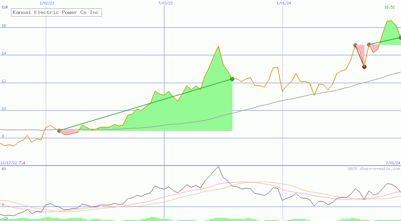Click the Kansai Electric Power Co Inc title box
The image size is (401, 221).
click(x=56, y=13)
